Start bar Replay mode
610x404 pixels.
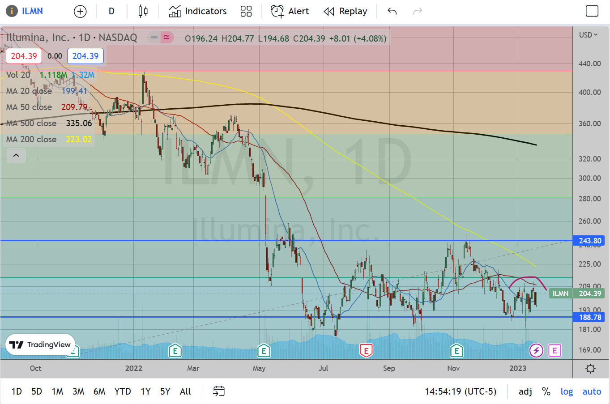point(346,12)
